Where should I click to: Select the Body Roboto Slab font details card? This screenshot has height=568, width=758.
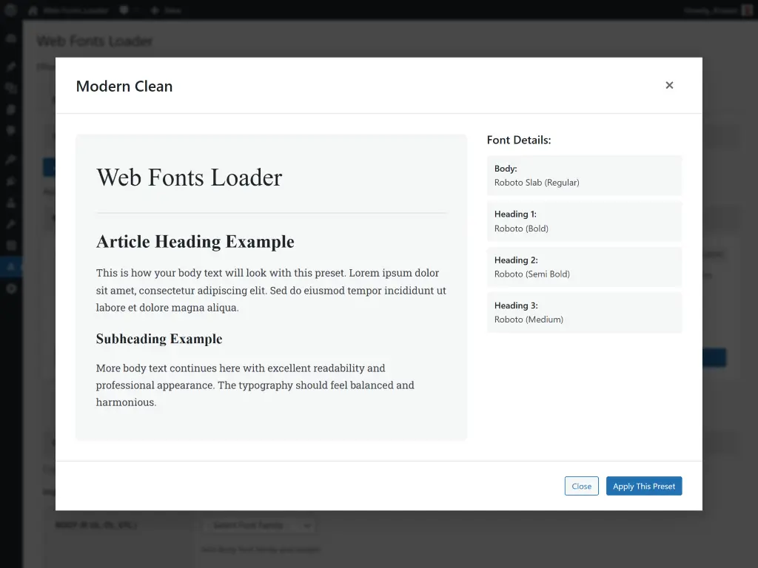584,175
